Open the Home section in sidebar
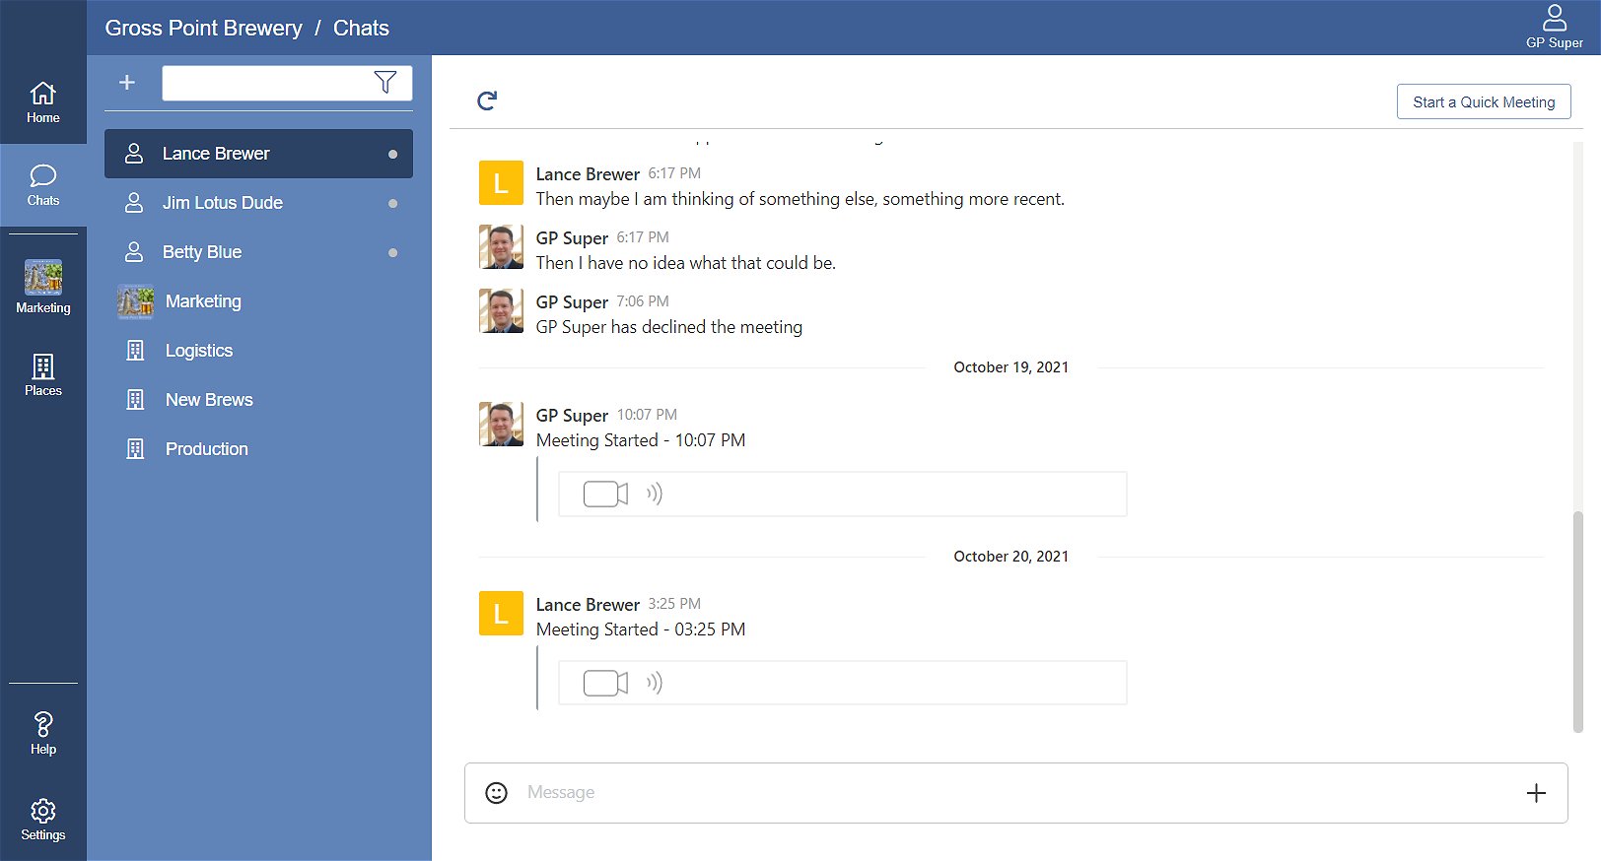This screenshot has height=861, width=1601. point(43,102)
